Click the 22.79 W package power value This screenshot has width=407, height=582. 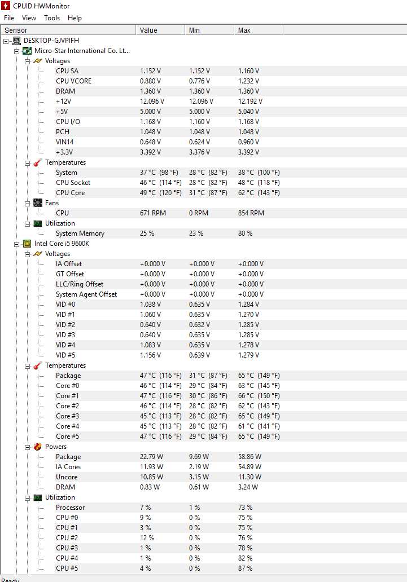pyautogui.click(x=151, y=457)
